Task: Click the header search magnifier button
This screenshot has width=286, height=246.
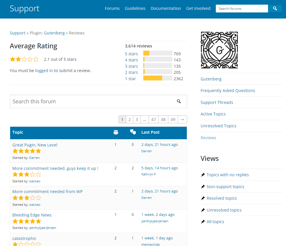Action: [x=275, y=9]
